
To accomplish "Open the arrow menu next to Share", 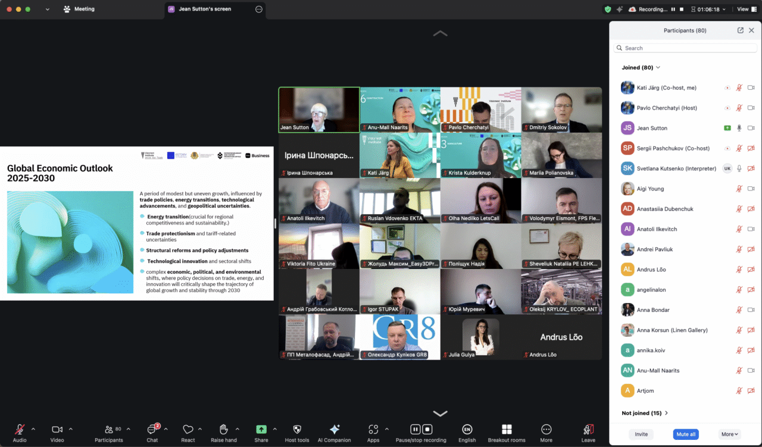I will (x=274, y=429).
